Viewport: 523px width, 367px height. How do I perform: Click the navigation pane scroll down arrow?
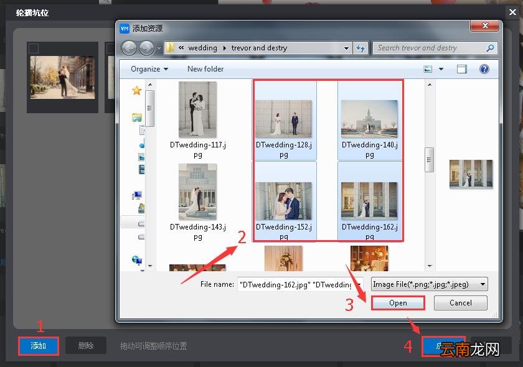point(150,266)
